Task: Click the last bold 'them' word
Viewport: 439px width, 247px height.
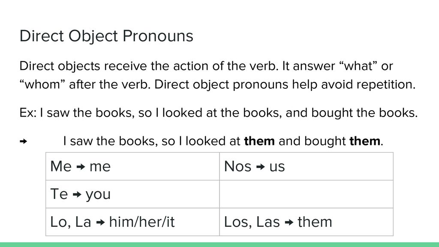Action: pos(365,141)
